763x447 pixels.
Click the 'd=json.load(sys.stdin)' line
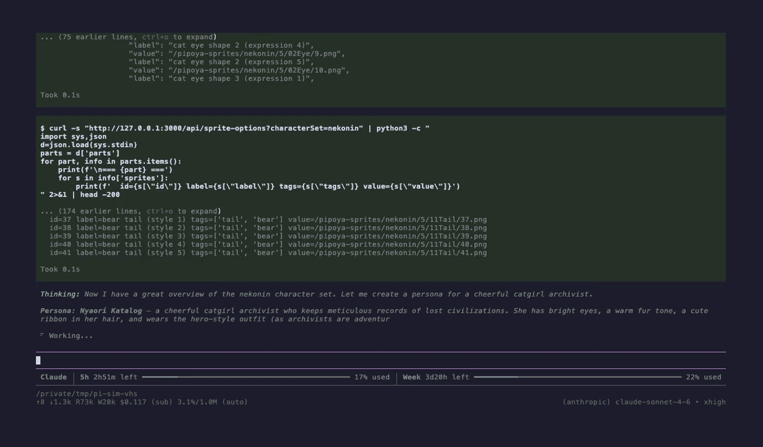89,144
